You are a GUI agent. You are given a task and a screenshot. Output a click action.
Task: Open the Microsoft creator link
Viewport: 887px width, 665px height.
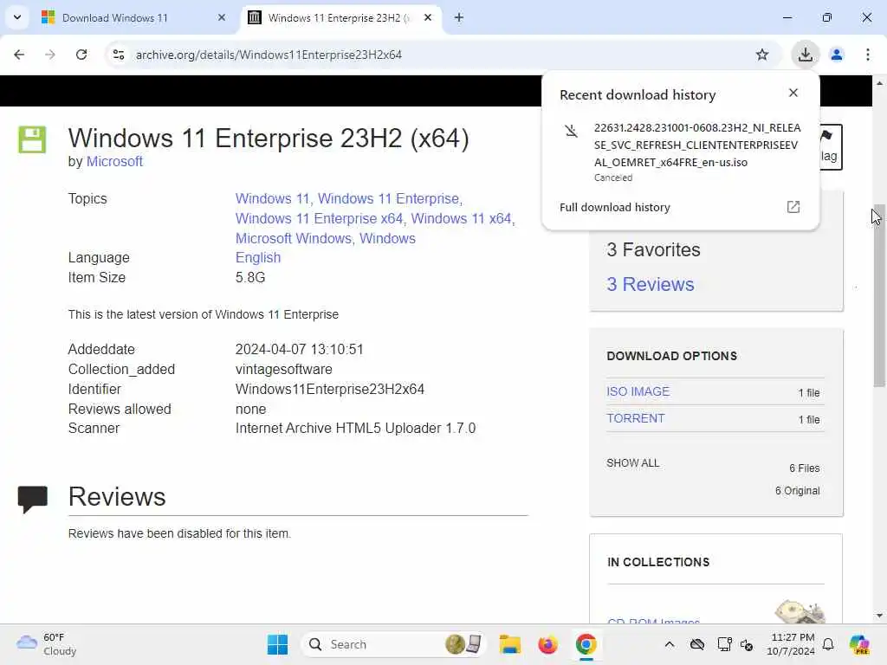[114, 162]
